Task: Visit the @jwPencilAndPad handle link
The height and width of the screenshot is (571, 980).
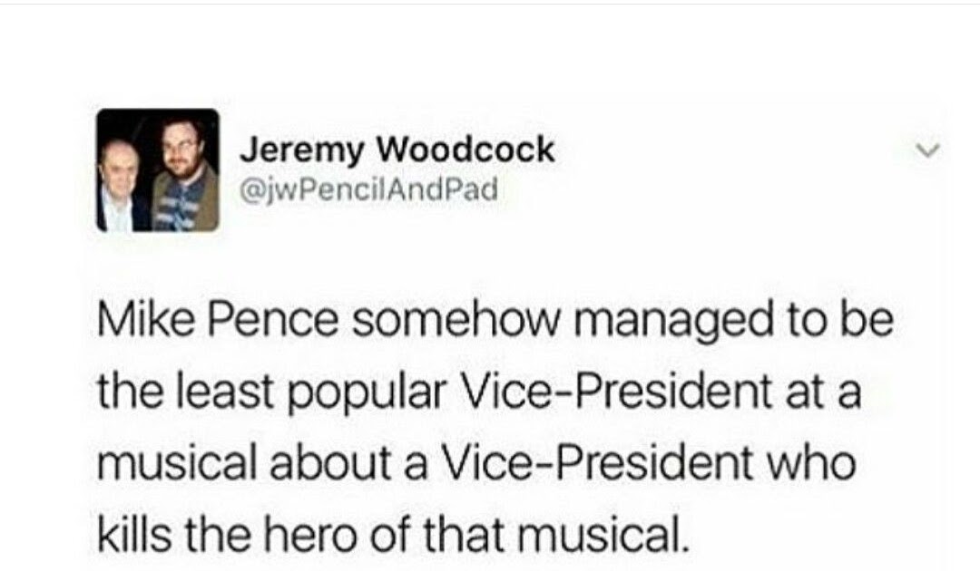Action: click(369, 189)
